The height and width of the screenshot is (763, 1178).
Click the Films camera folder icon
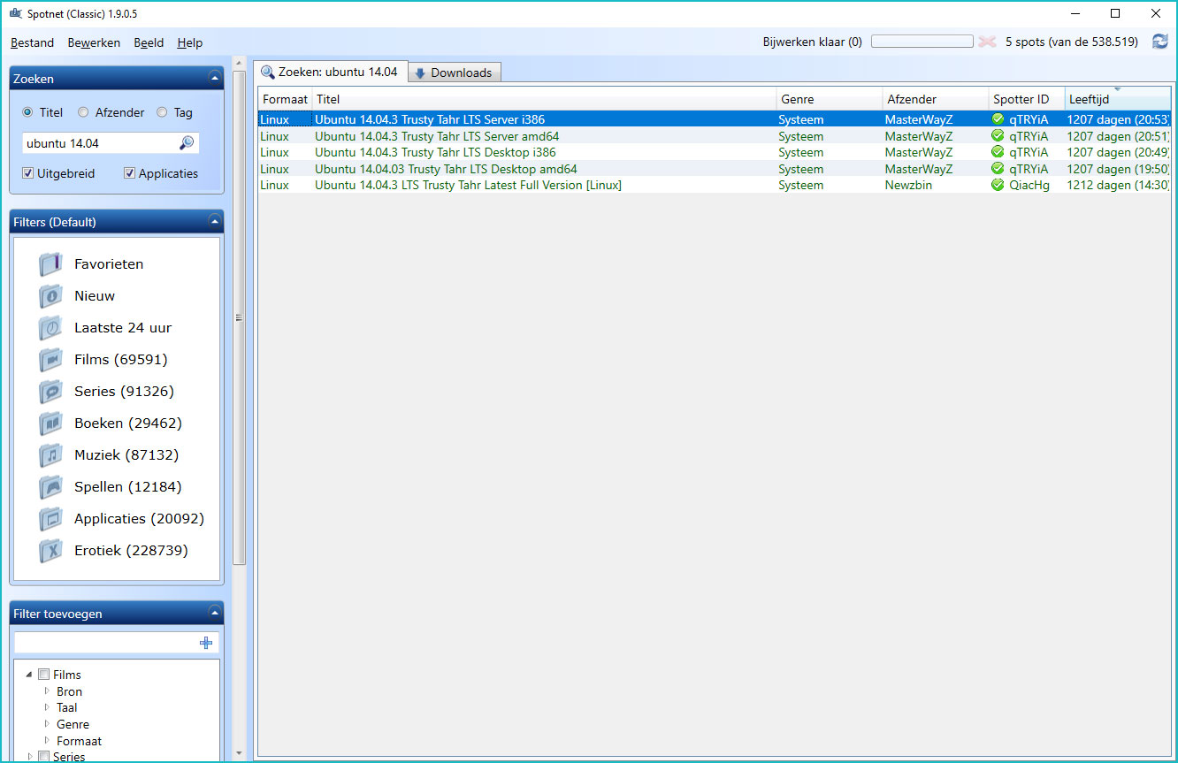click(50, 360)
